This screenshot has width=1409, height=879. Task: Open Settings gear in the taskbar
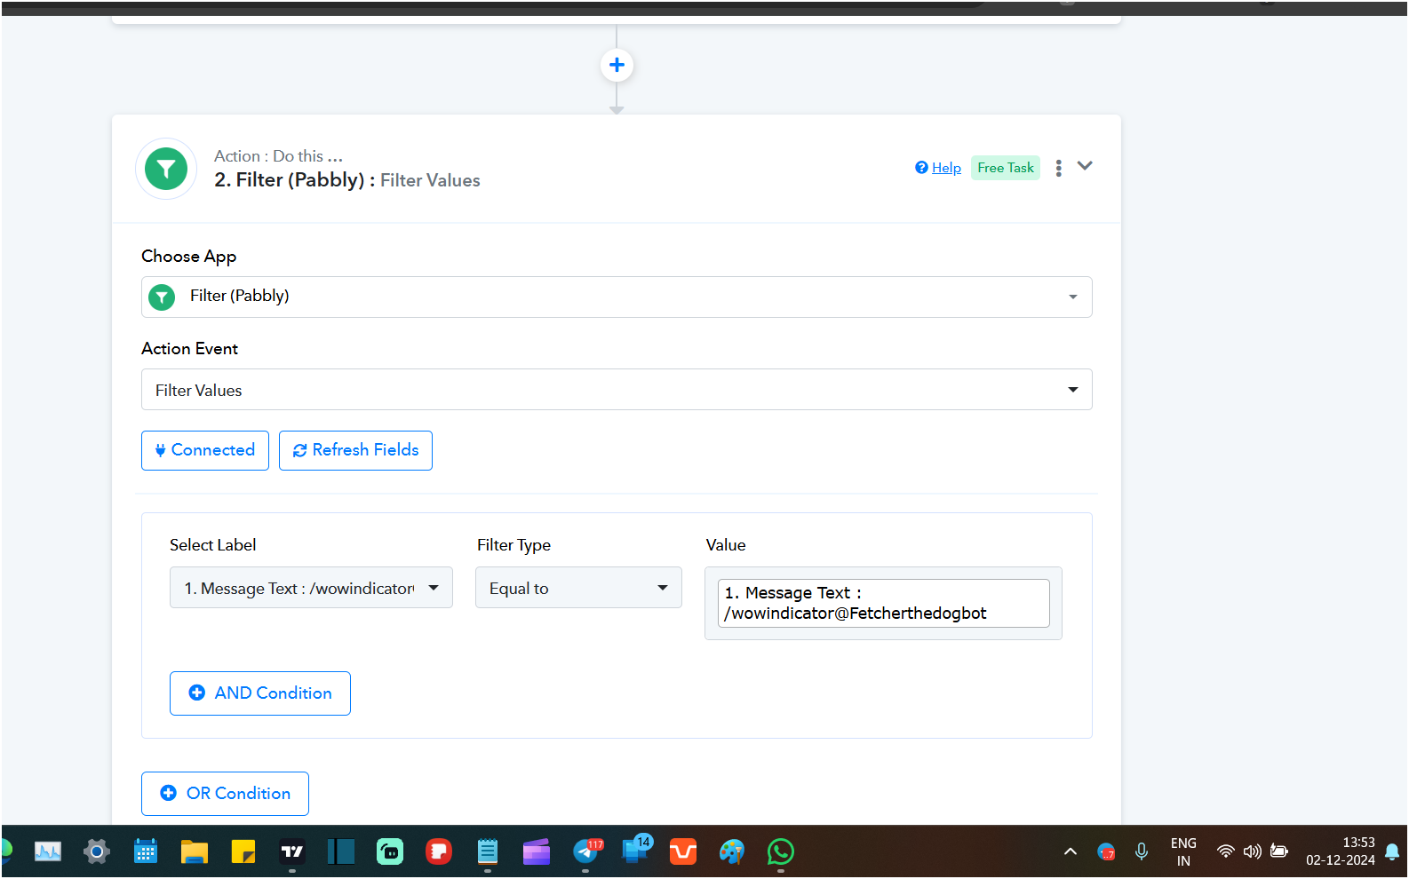pyautogui.click(x=97, y=852)
